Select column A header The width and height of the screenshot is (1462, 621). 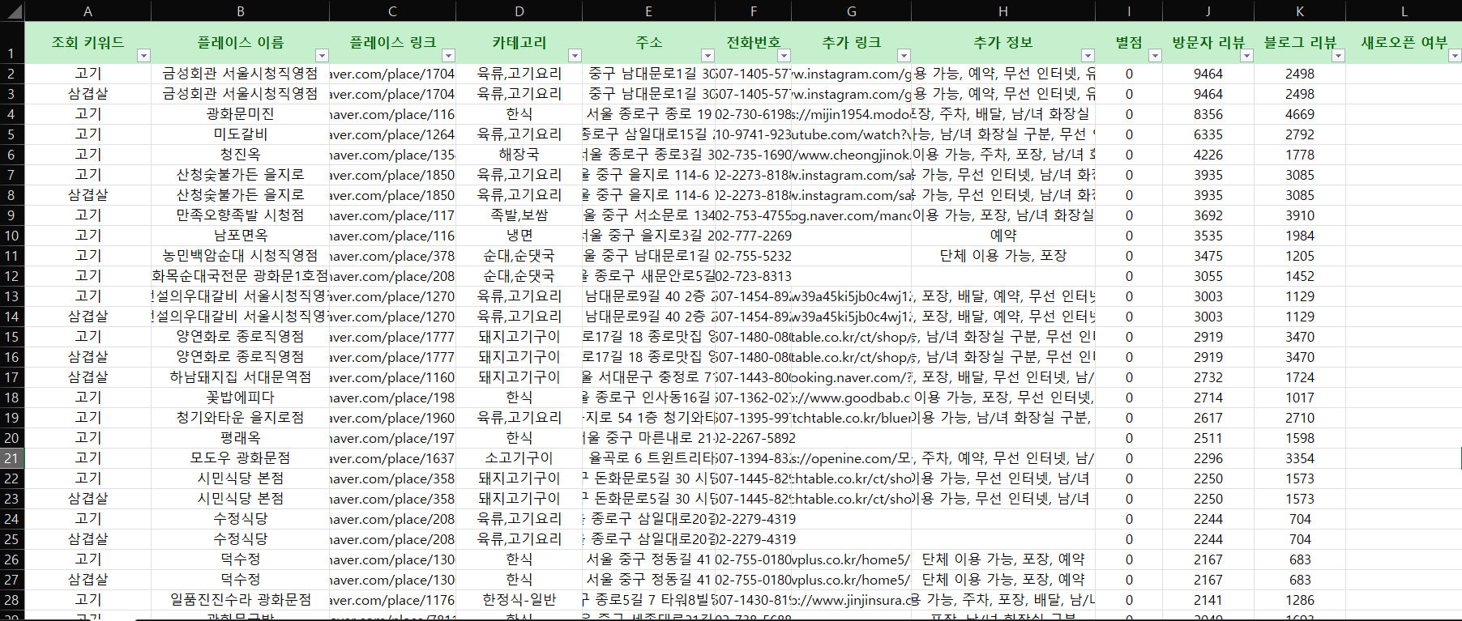click(88, 11)
